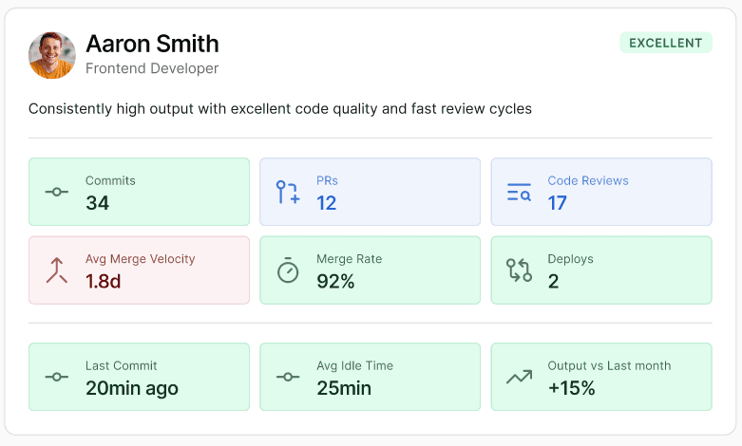The width and height of the screenshot is (742, 446).
Task: Click the 'Avg Merge Velocity' label
Action: pyautogui.click(x=140, y=259)
